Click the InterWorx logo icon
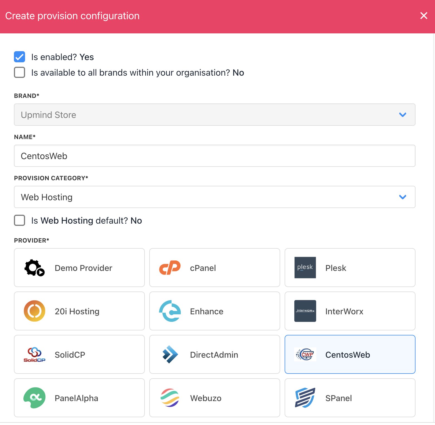This screenshot has height=425, width=435. [x=305, y=311]
